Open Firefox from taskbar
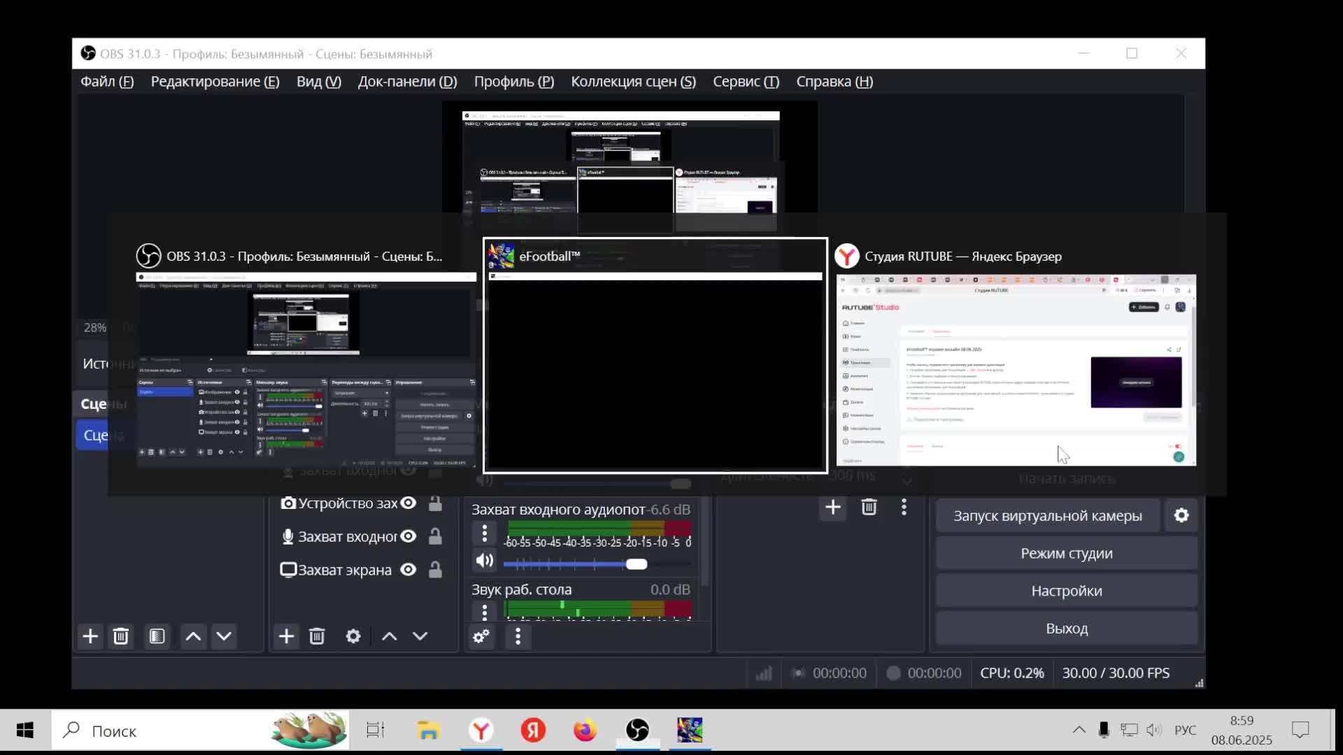 pos(585,731)
